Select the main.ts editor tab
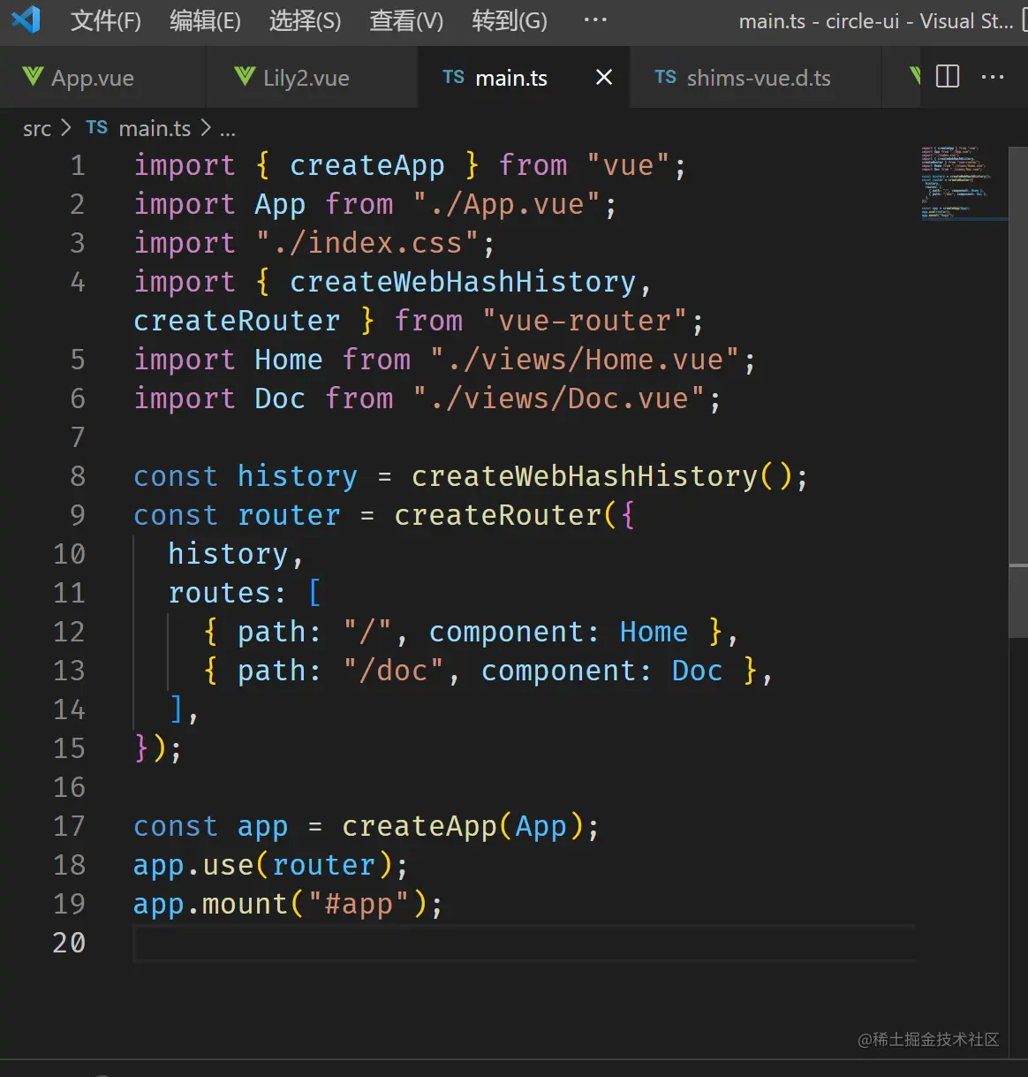Screen dimensions: 1028x1077 (x=523, y=78)
